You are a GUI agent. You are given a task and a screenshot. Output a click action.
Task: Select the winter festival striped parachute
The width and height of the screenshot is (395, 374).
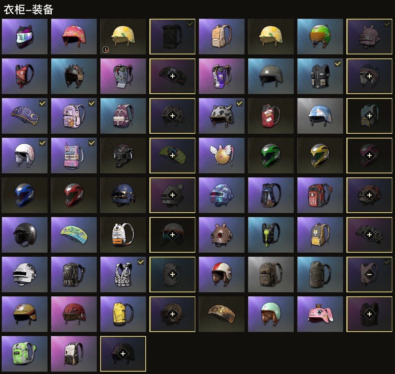coord(74,235)
